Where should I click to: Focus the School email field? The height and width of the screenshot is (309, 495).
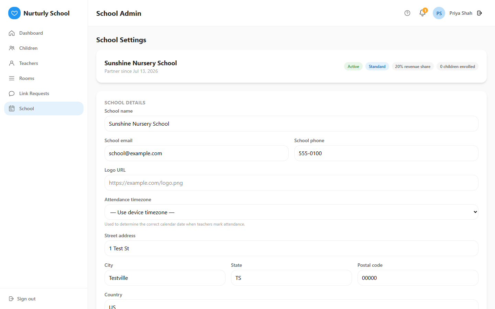pos(197,153)
